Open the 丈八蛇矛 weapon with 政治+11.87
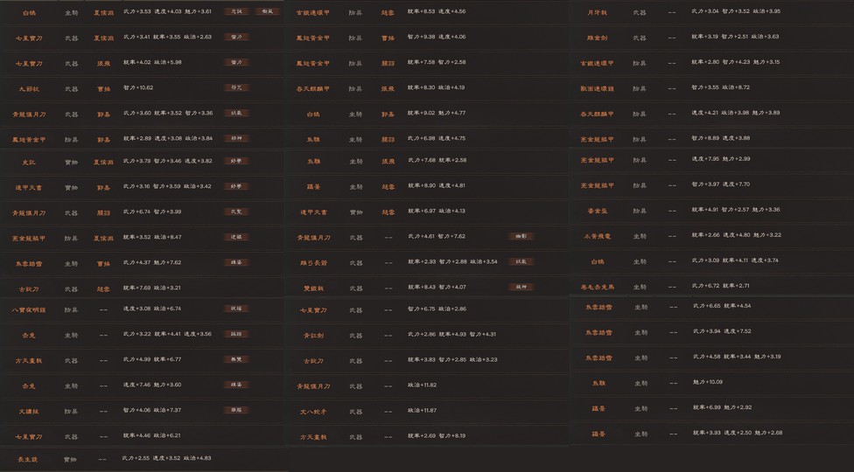The width and height of the screenshot is (854, 472). pyautogui.click(x=313, y=412)
